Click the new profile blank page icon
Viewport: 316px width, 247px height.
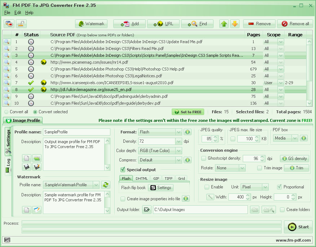point(27,158)
